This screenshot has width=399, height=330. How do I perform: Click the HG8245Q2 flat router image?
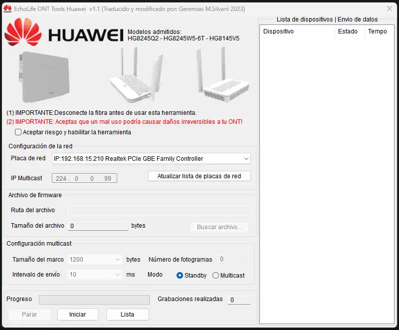pyautogui.click(x=44, y=76)
